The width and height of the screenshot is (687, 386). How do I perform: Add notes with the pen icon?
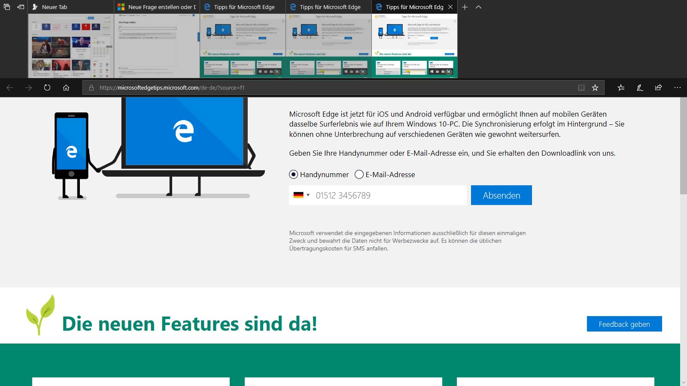pyautogui.click(x=640, y=87)
